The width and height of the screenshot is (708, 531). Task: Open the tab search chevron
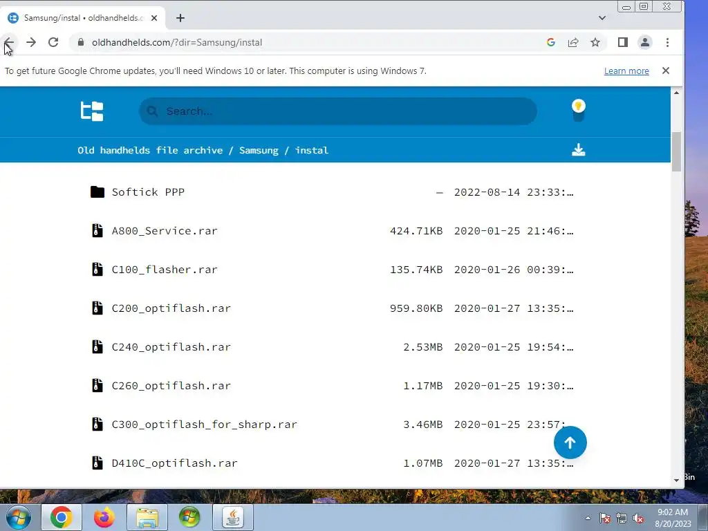[x=602, y=18]
